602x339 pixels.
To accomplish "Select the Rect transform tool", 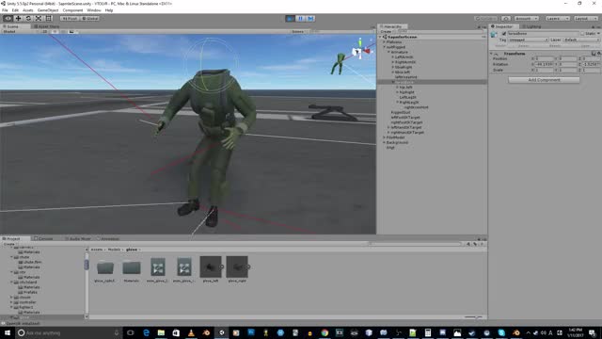I will (49, 19).
